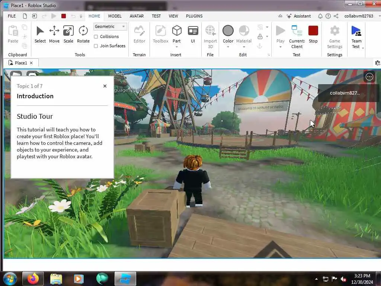
Task: Choose the Scale tool
Action: coord(68,34)
